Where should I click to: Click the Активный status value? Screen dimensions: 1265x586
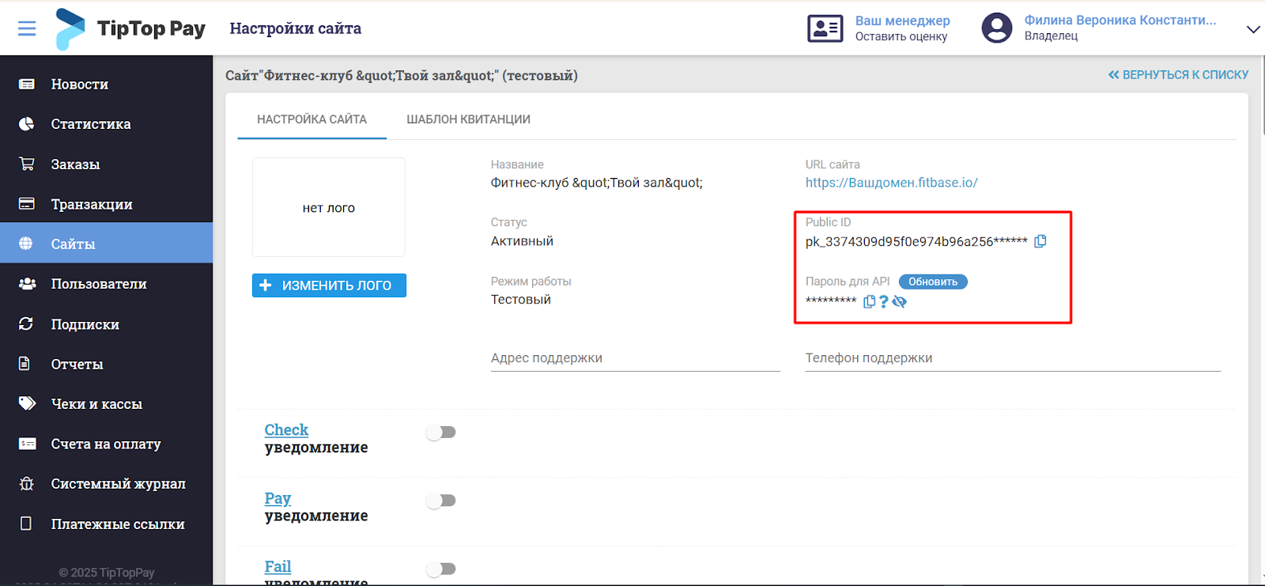522,241
